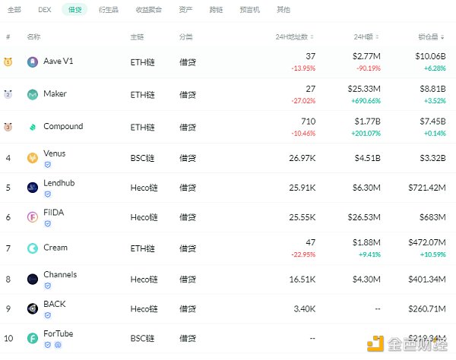Click Lendhub locked value $721.42M
The height and width of the screenshot is (360, 456).
[x=427, y=188]
